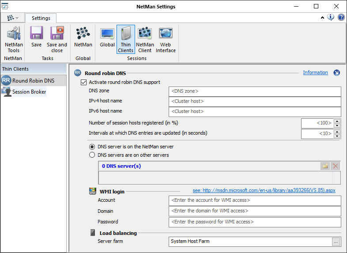This screenshot has height=253, width=347.
Task: Open the Information link
Action: coord(315,72)
